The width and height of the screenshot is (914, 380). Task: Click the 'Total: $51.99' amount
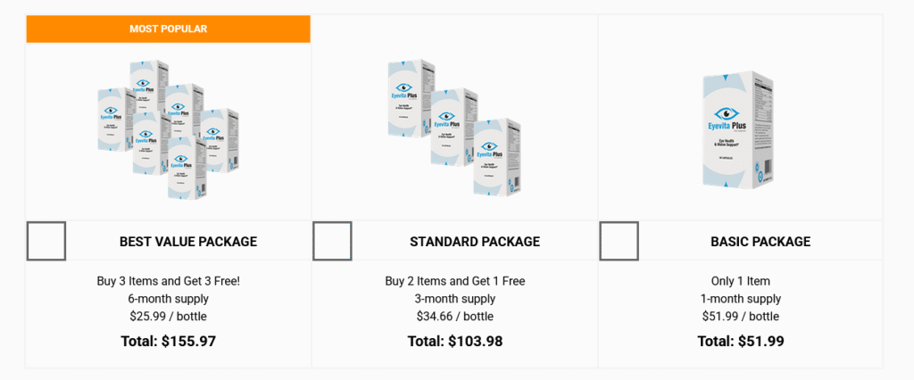pyautogui.click(x=741, y=341)
